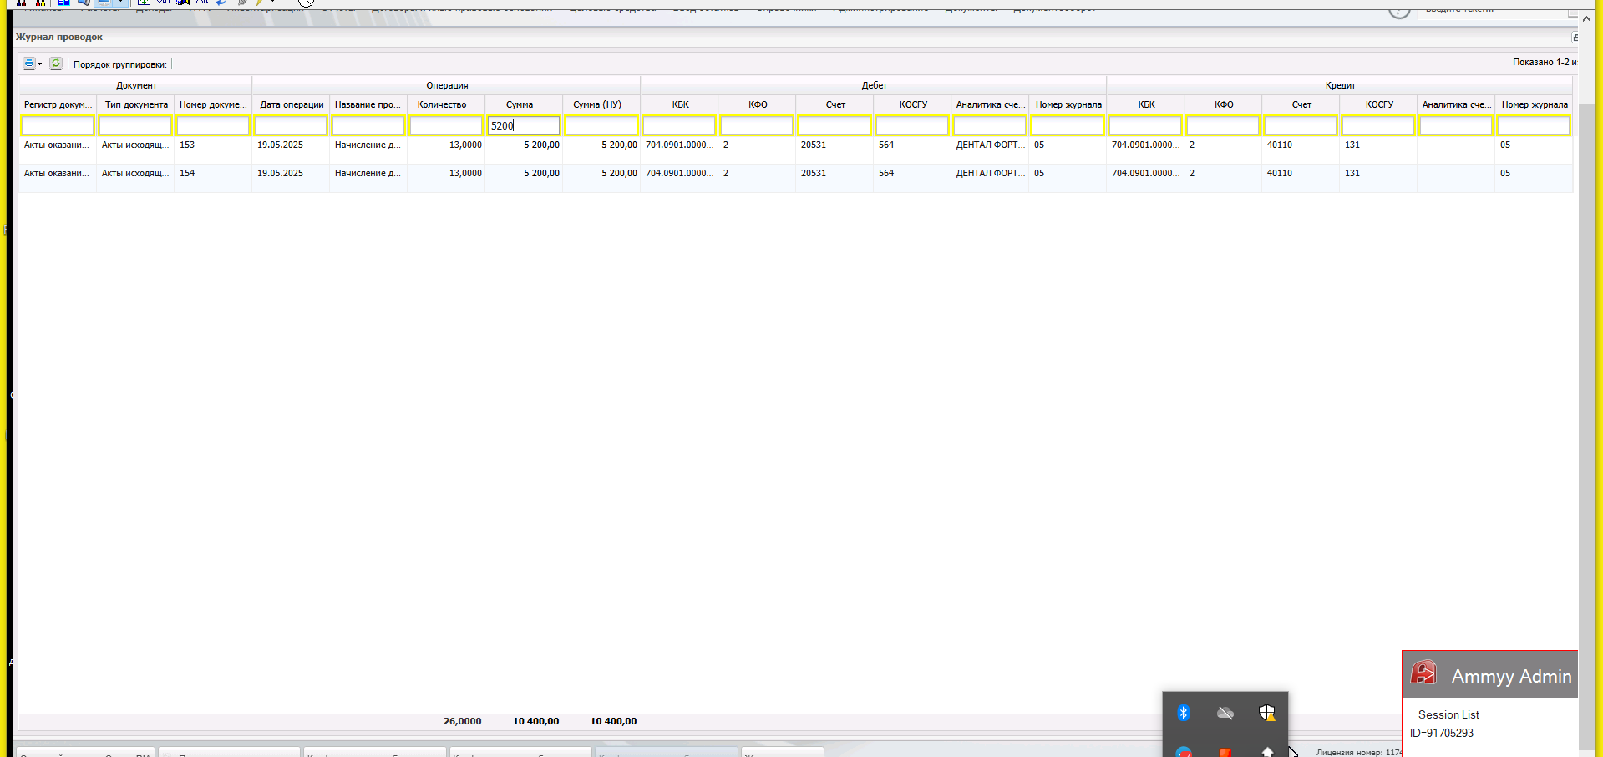Click the Дебет Счет filter field
The width and height of the screenshot is (1603, 757).
[x=834, y=125]
